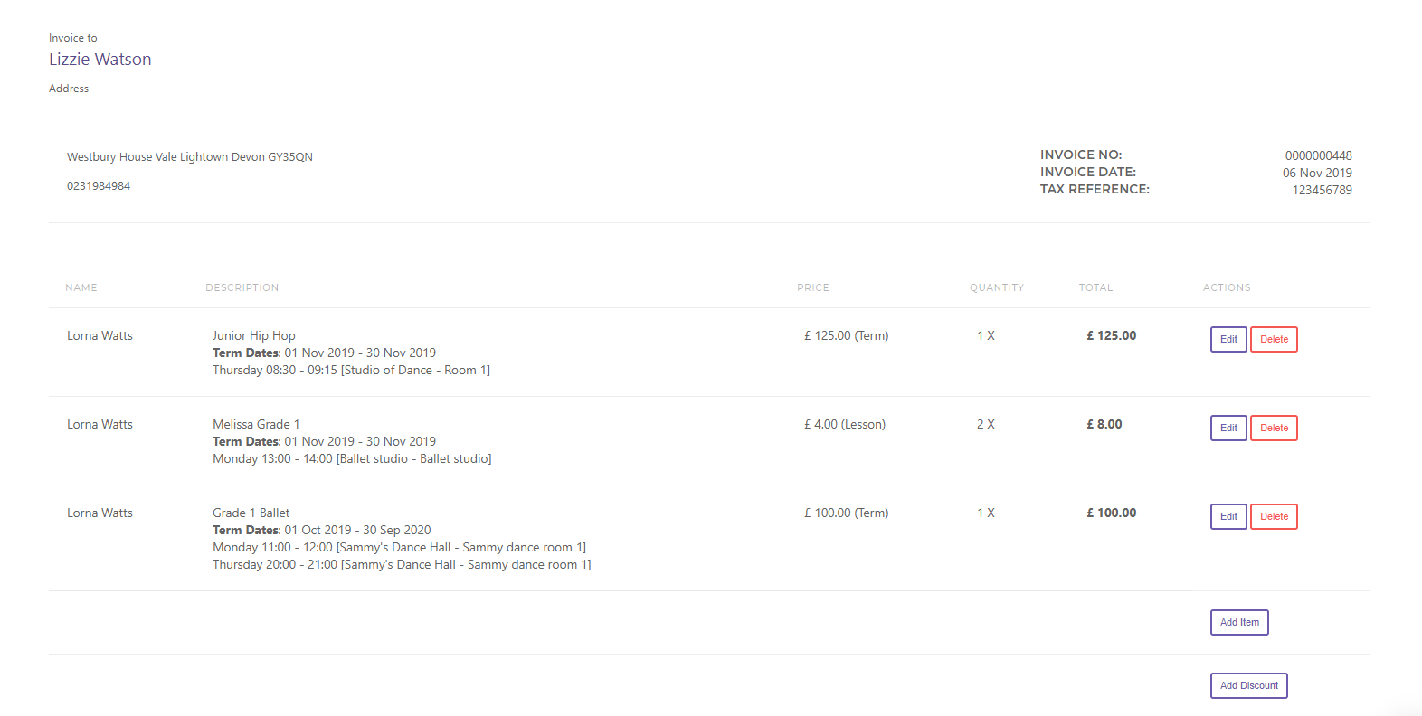Delete the Junior Hip Hop invoice item
Image resolution: width=1422 pixels, height=716 pixels.
[x=1274, y=339]
